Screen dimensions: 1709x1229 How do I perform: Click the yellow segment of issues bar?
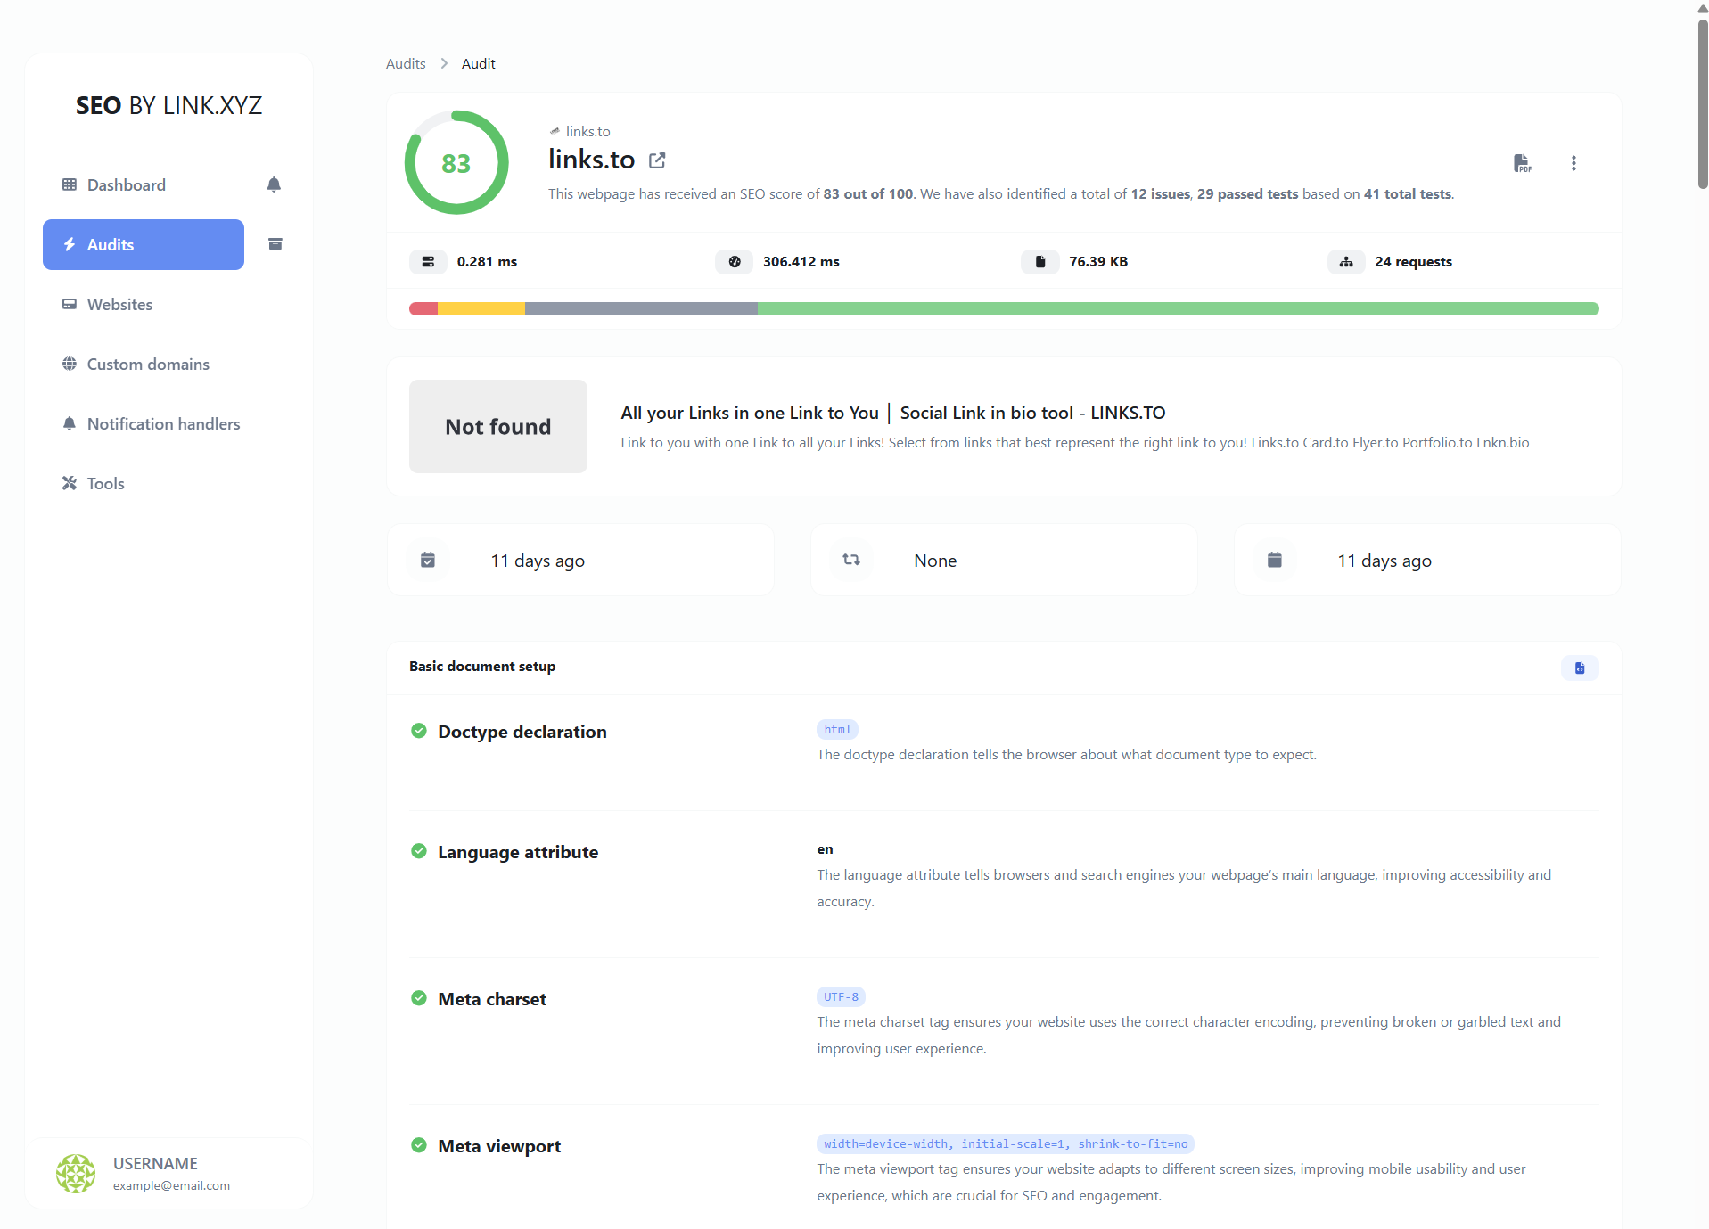pyautogui.click(x=481, y=308)
